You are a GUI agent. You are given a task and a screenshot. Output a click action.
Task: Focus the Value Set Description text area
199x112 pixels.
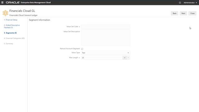pyautogui.click(x=106, y=38)
